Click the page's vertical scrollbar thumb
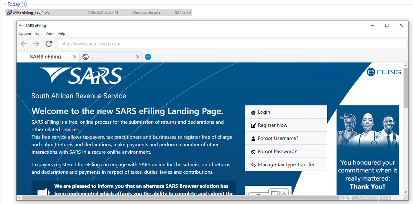The width and height of the screenshot is (413, 204). click(x=406, y=87)
